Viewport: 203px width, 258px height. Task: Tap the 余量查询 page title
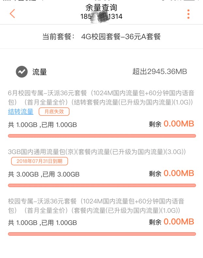coord(101,7)
